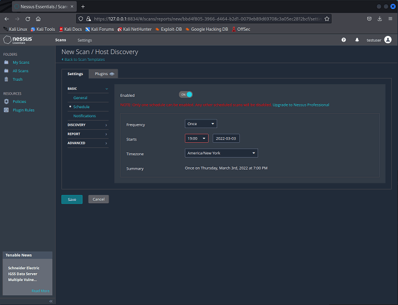The width and height of the screenshot is (398, 305).
Task: Bookmark page with star icon
Action: click(327, 19)
